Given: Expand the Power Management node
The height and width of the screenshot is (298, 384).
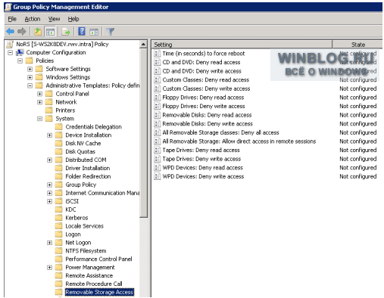Looking at the screenshot, I should 49,267.
